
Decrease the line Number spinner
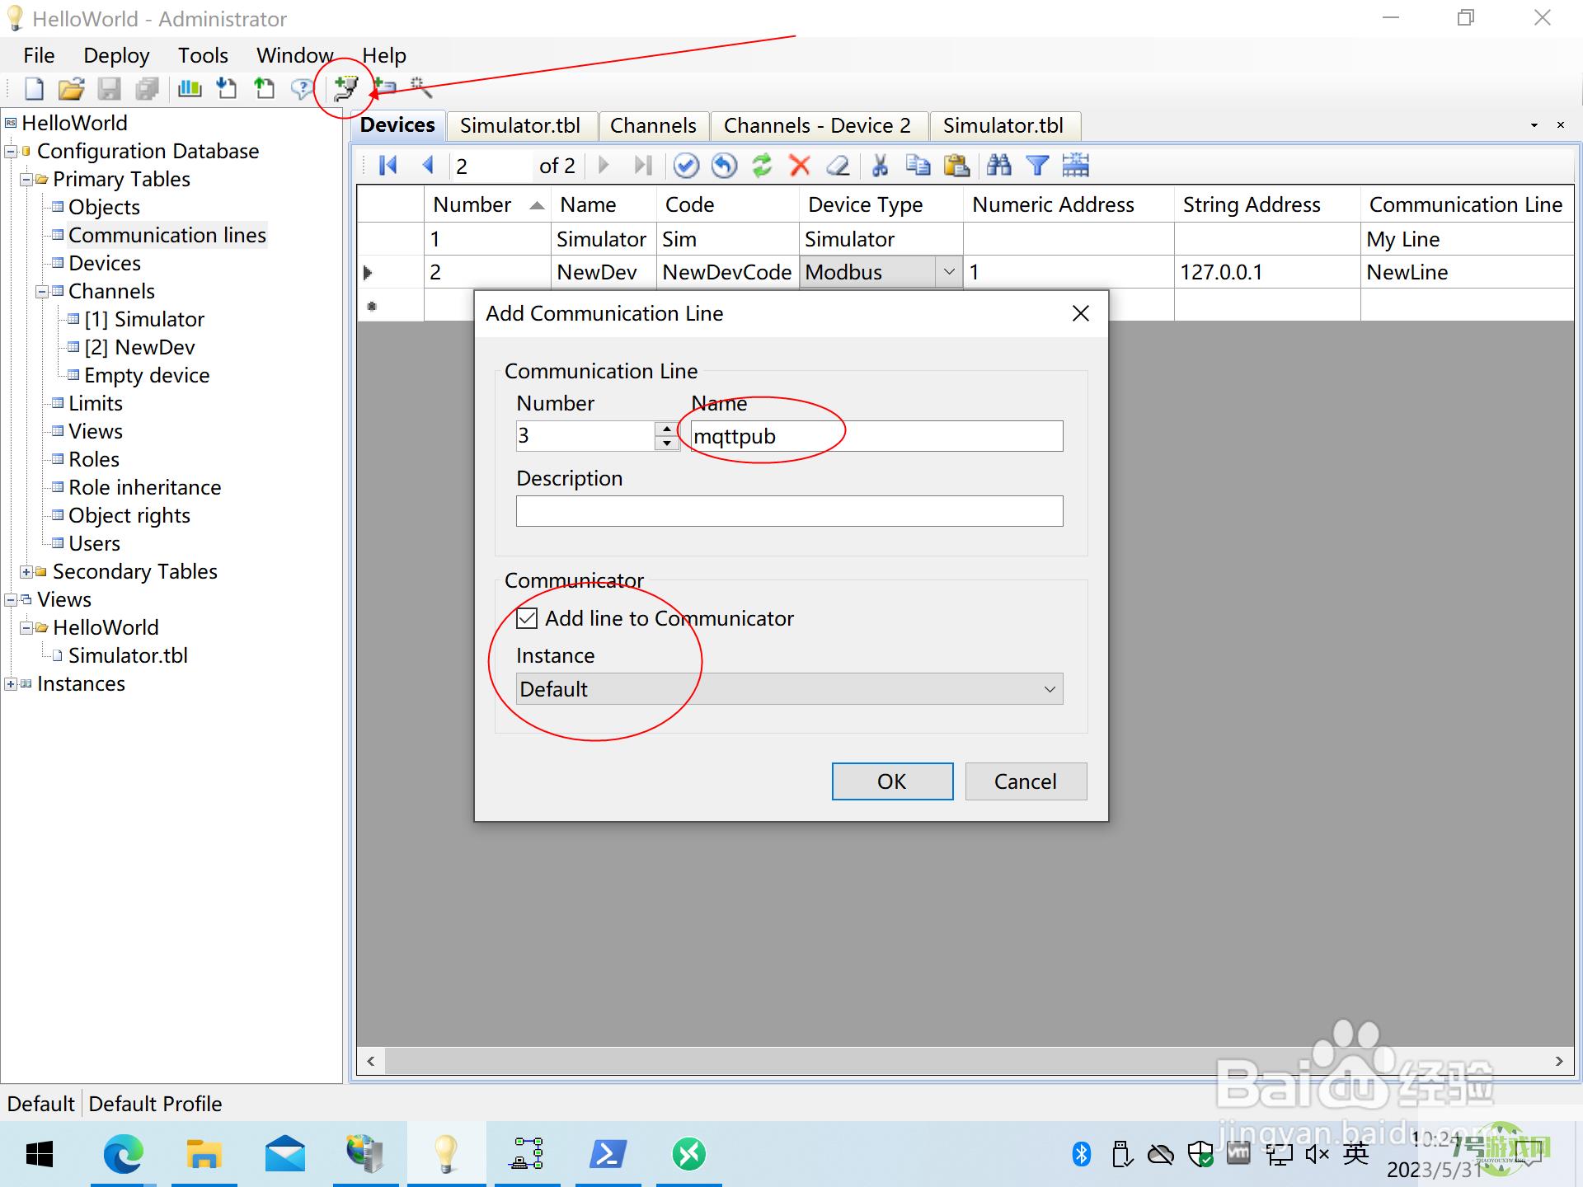[x=667, y=443]
